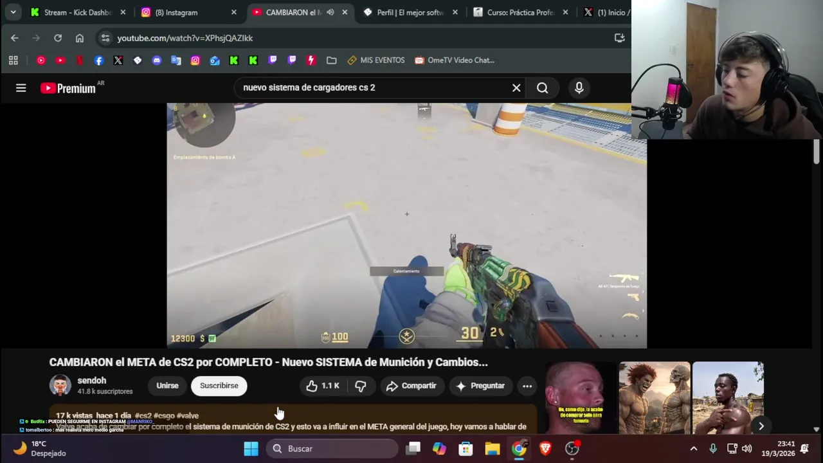823x463 pixels.
Task: Show hidden system tray icons chevron
Action: pyautogui.click(x=694, y=449)
